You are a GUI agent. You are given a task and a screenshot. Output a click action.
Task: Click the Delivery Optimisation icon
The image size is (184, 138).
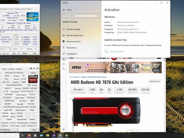coord(63,35)
